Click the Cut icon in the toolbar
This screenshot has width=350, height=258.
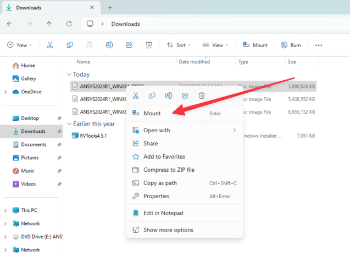click(x=50, y=45)
